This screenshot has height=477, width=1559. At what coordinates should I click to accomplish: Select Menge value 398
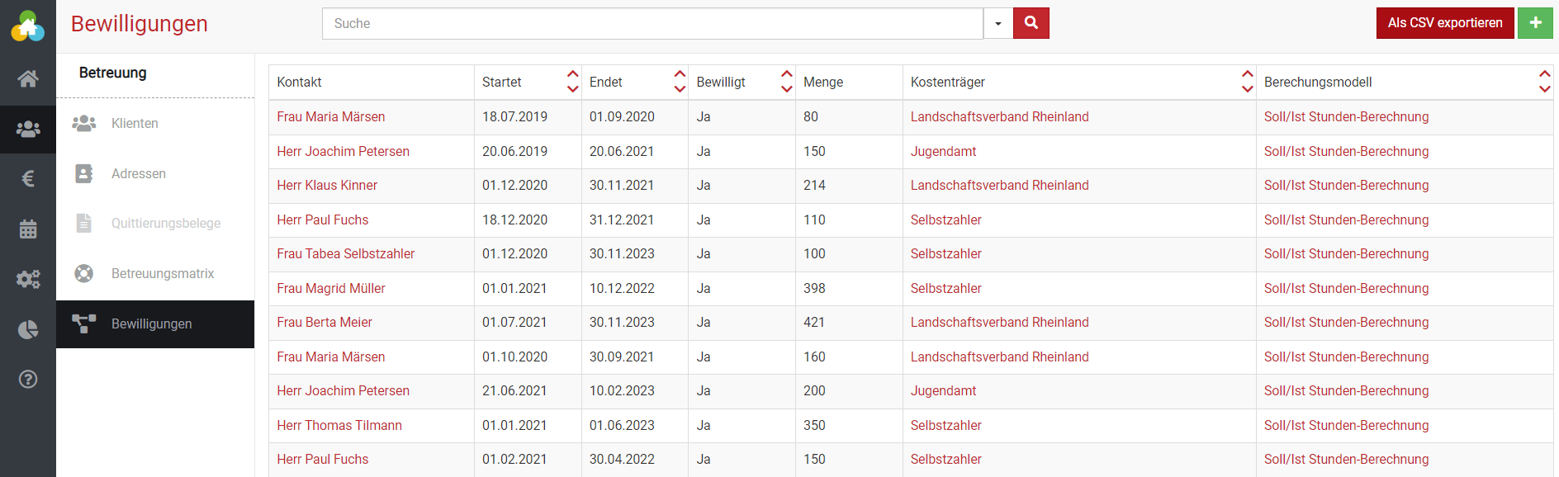pyautogui.click(x=814, y=289)
